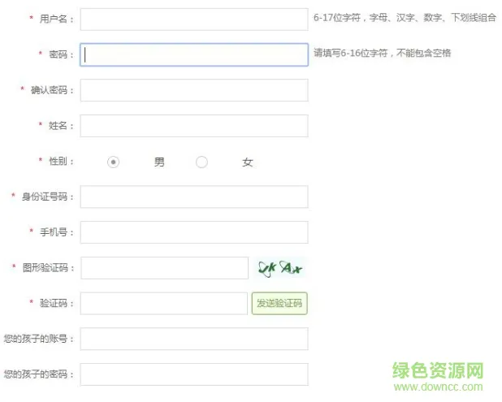
Task: Click the 绿色资源网 logo text
Action: click(438, 370)
